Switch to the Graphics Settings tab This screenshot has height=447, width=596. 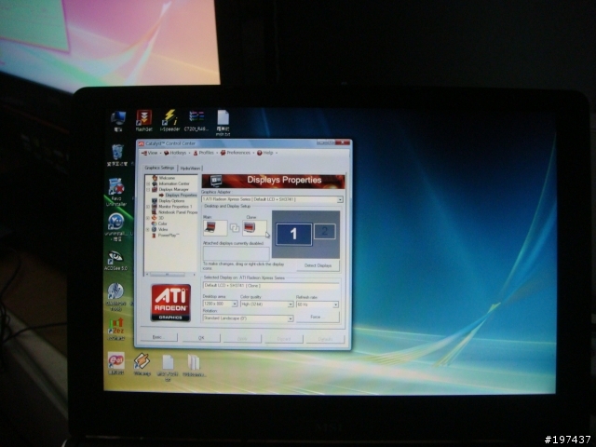click(x=159, y=168)
